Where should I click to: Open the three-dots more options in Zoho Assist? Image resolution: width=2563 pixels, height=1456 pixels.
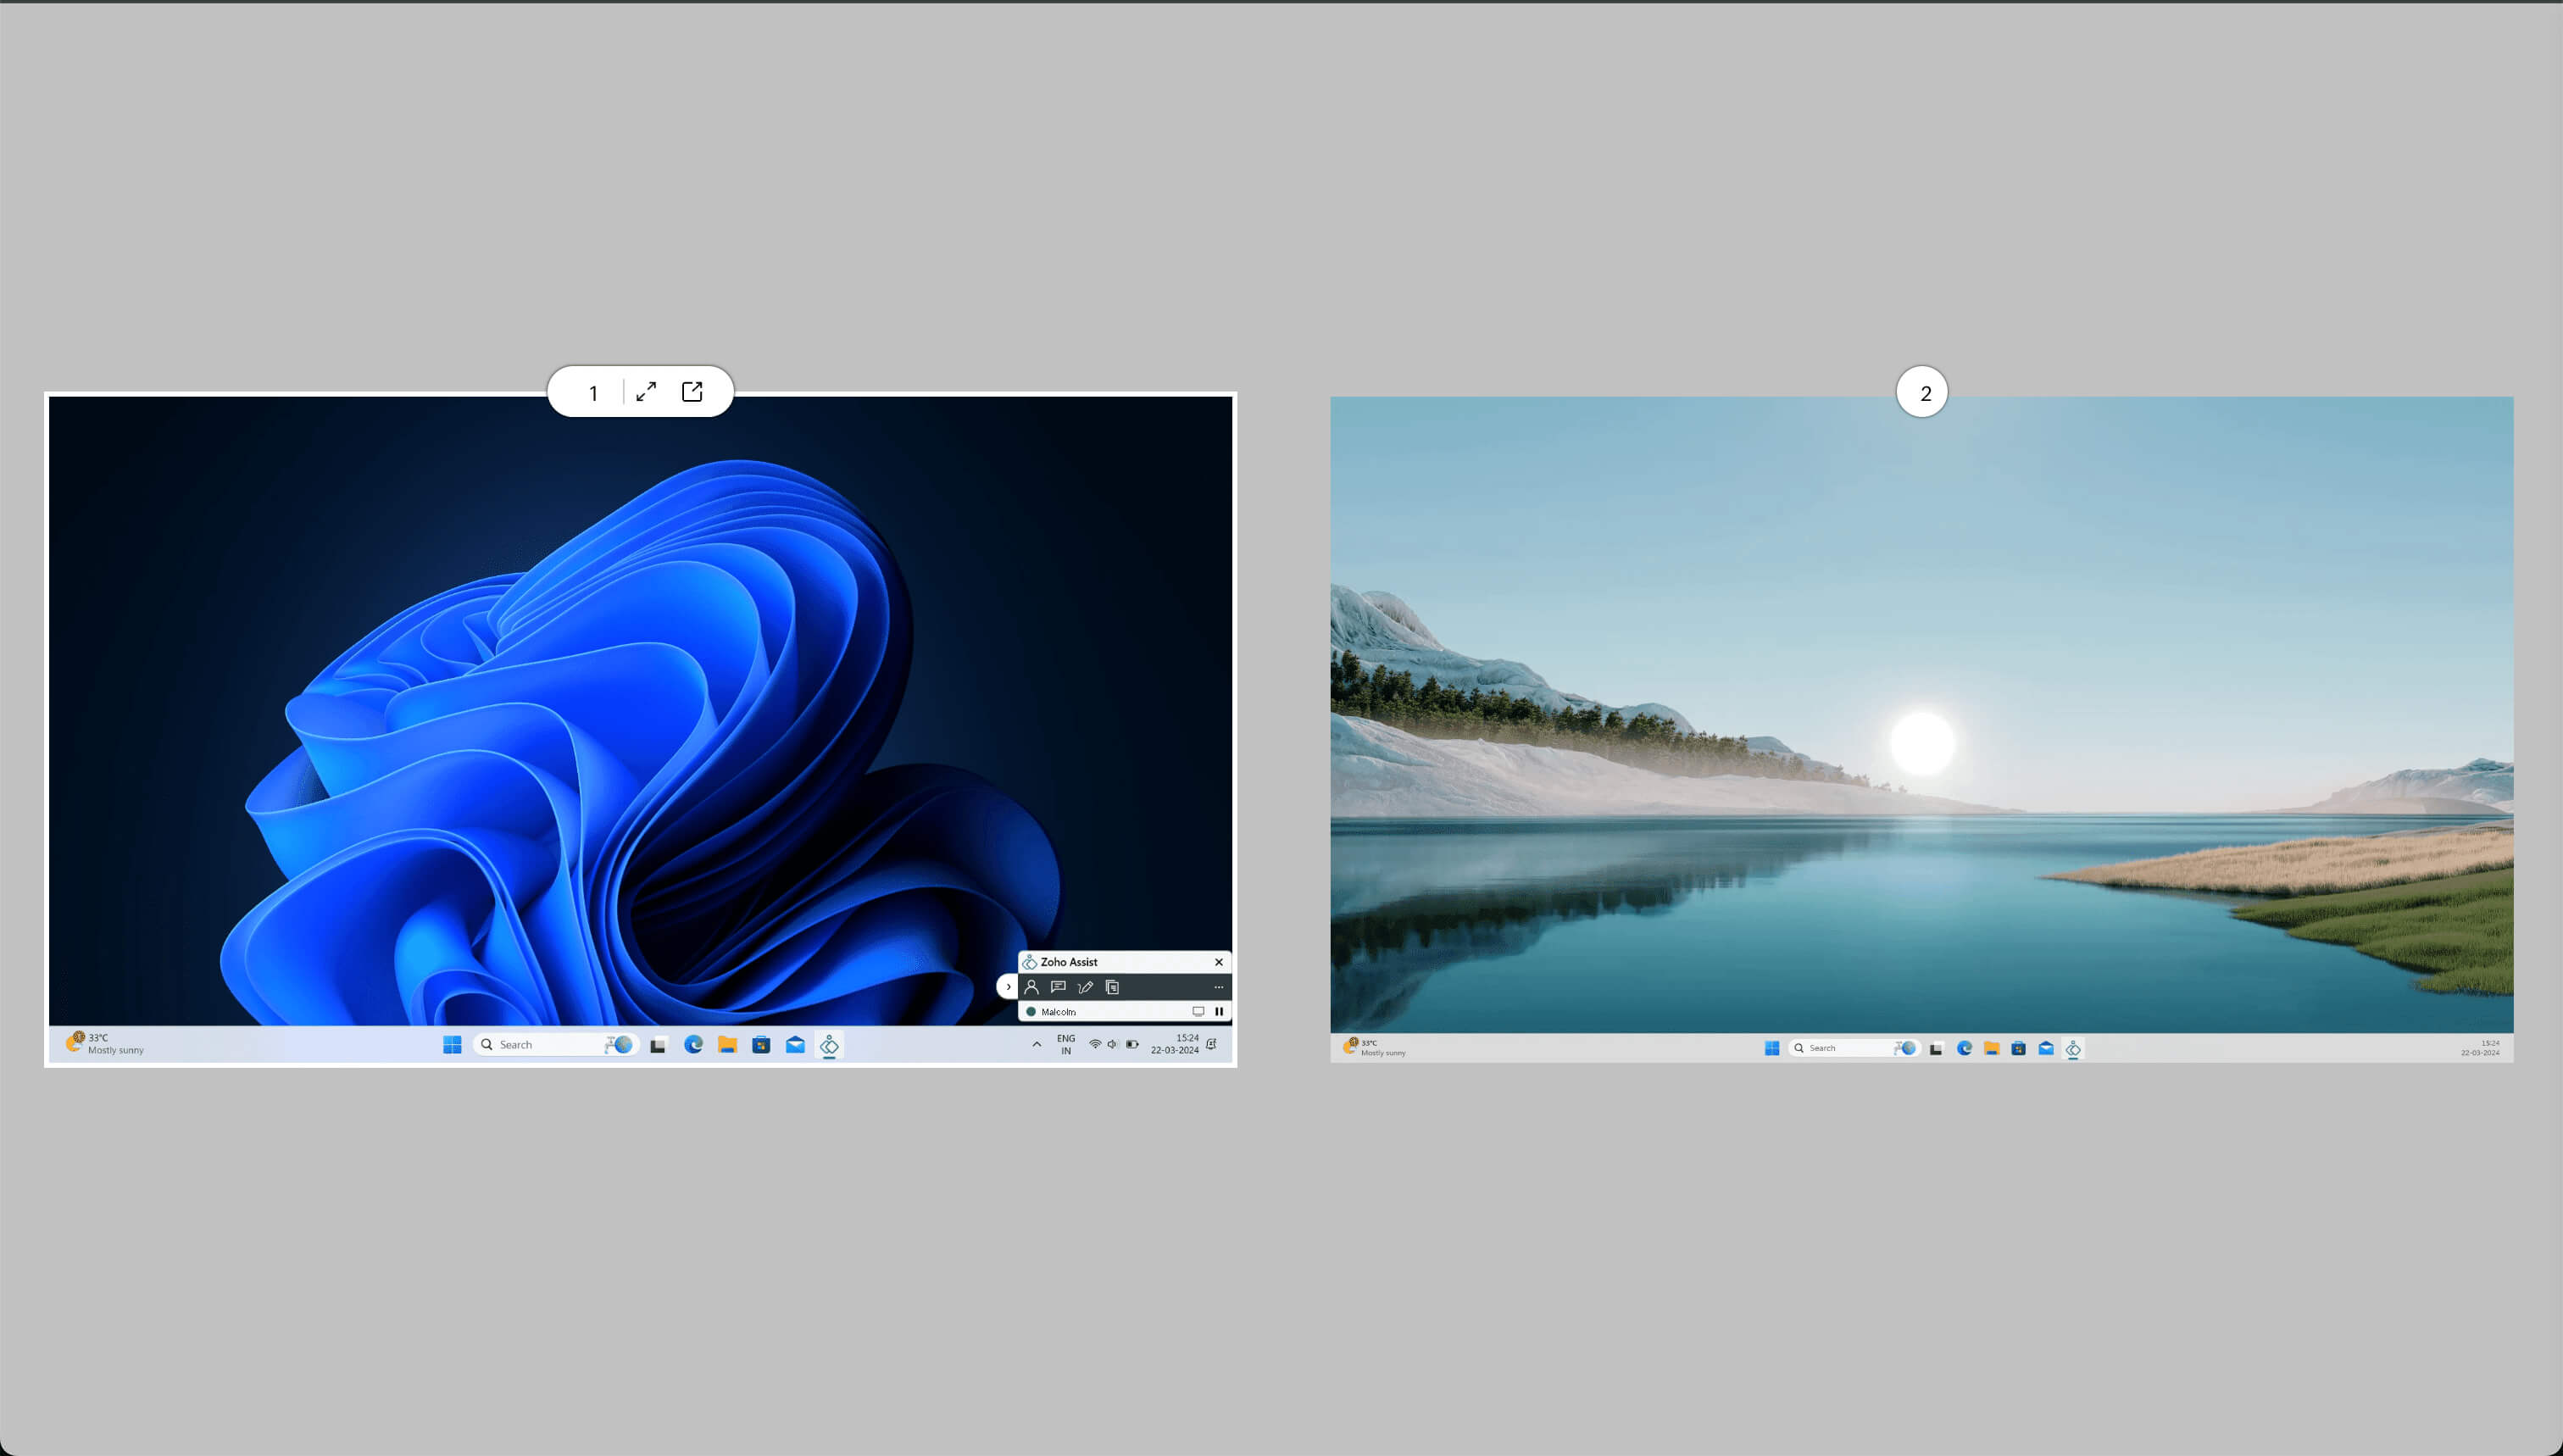tap(1218, 987)
